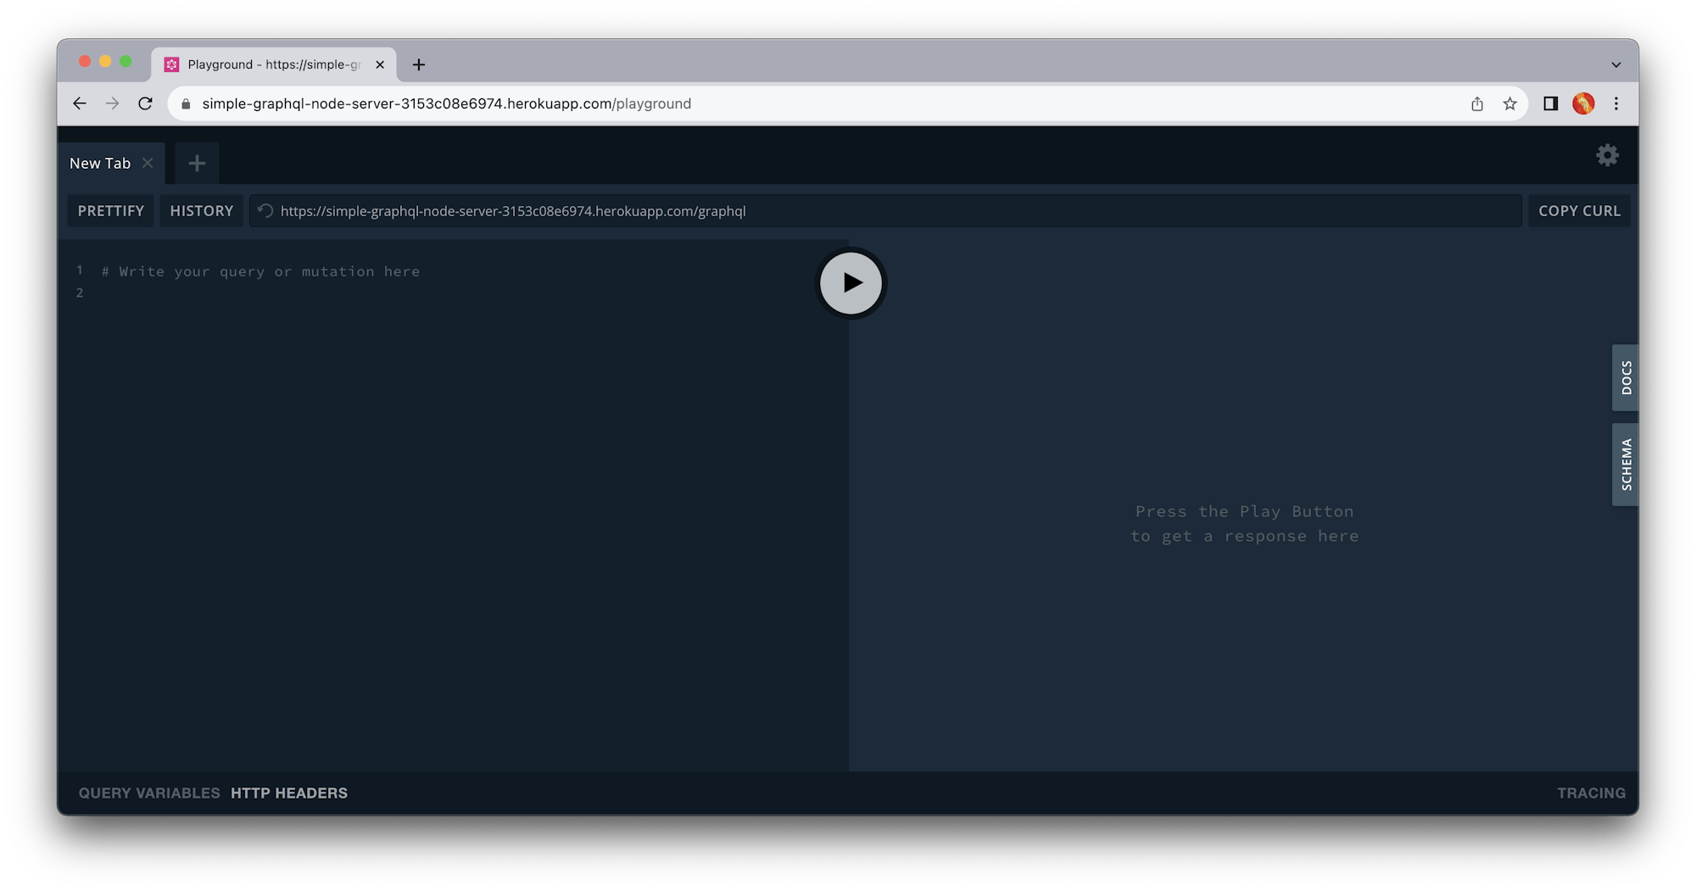The image size is (1696, 891).
Task: Click the COPY CURL button
Action: (1579, 210)
